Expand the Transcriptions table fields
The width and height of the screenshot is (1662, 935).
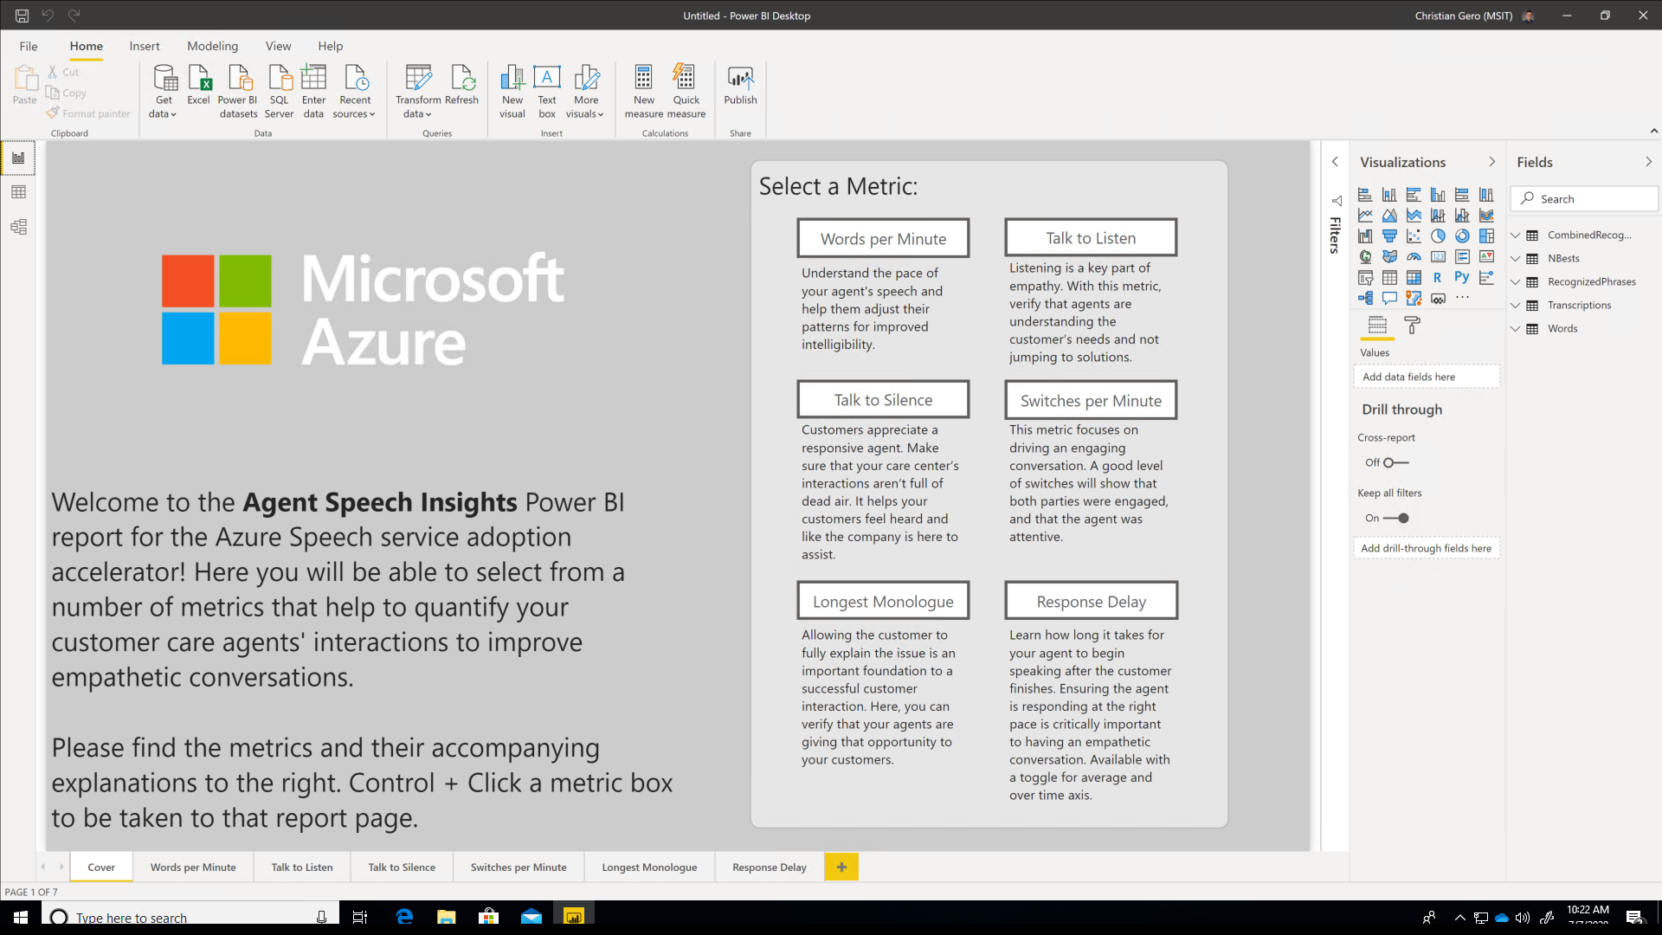1516,306
